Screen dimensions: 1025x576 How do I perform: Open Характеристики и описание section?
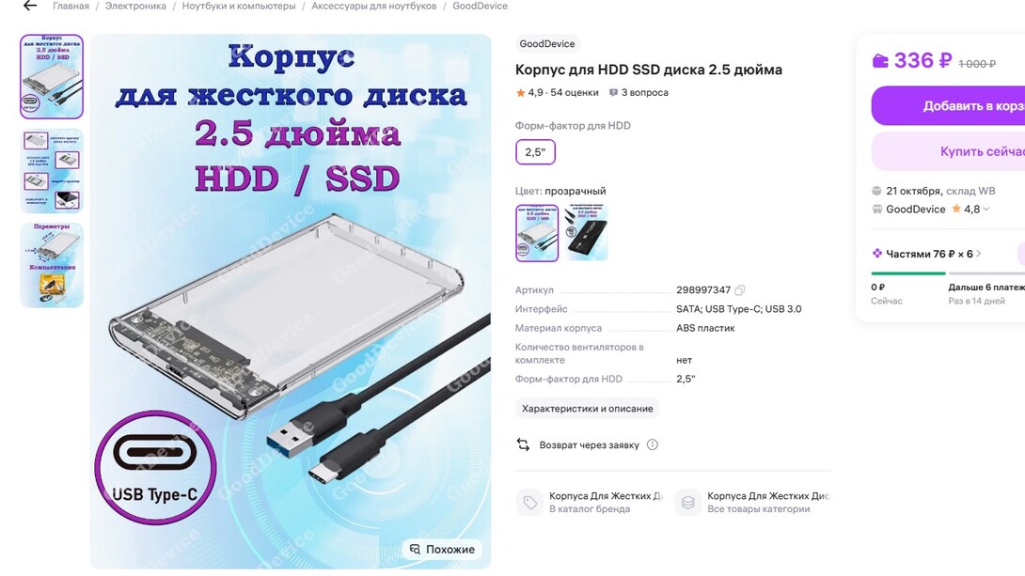click(587, 408)
